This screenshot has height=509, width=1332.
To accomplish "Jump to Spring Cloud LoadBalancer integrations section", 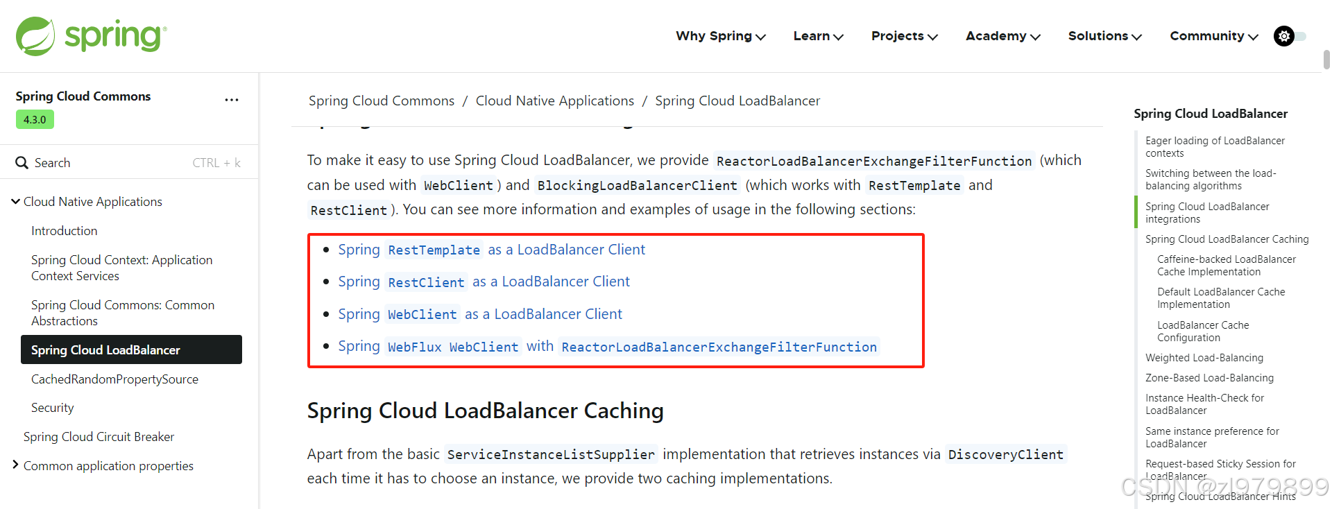I will pyautogui.click(x=1207, y=213).
